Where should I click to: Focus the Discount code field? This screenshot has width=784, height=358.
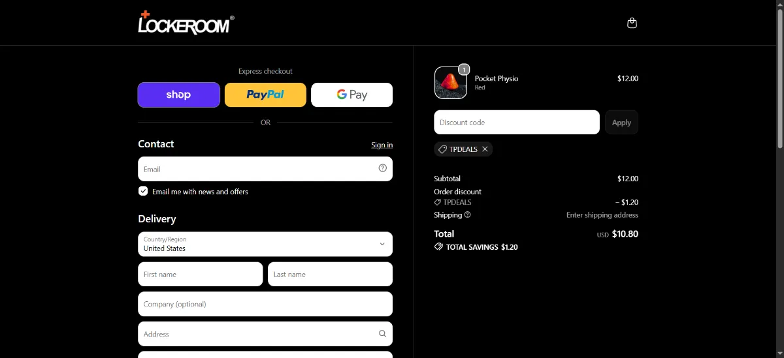[x=517, y=123]
